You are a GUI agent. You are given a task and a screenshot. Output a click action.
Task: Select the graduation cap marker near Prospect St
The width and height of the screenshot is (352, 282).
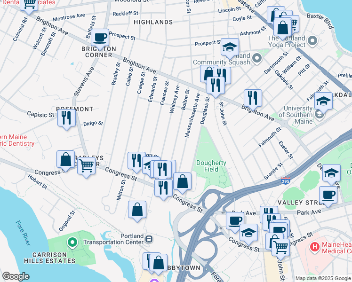point(230,47)
